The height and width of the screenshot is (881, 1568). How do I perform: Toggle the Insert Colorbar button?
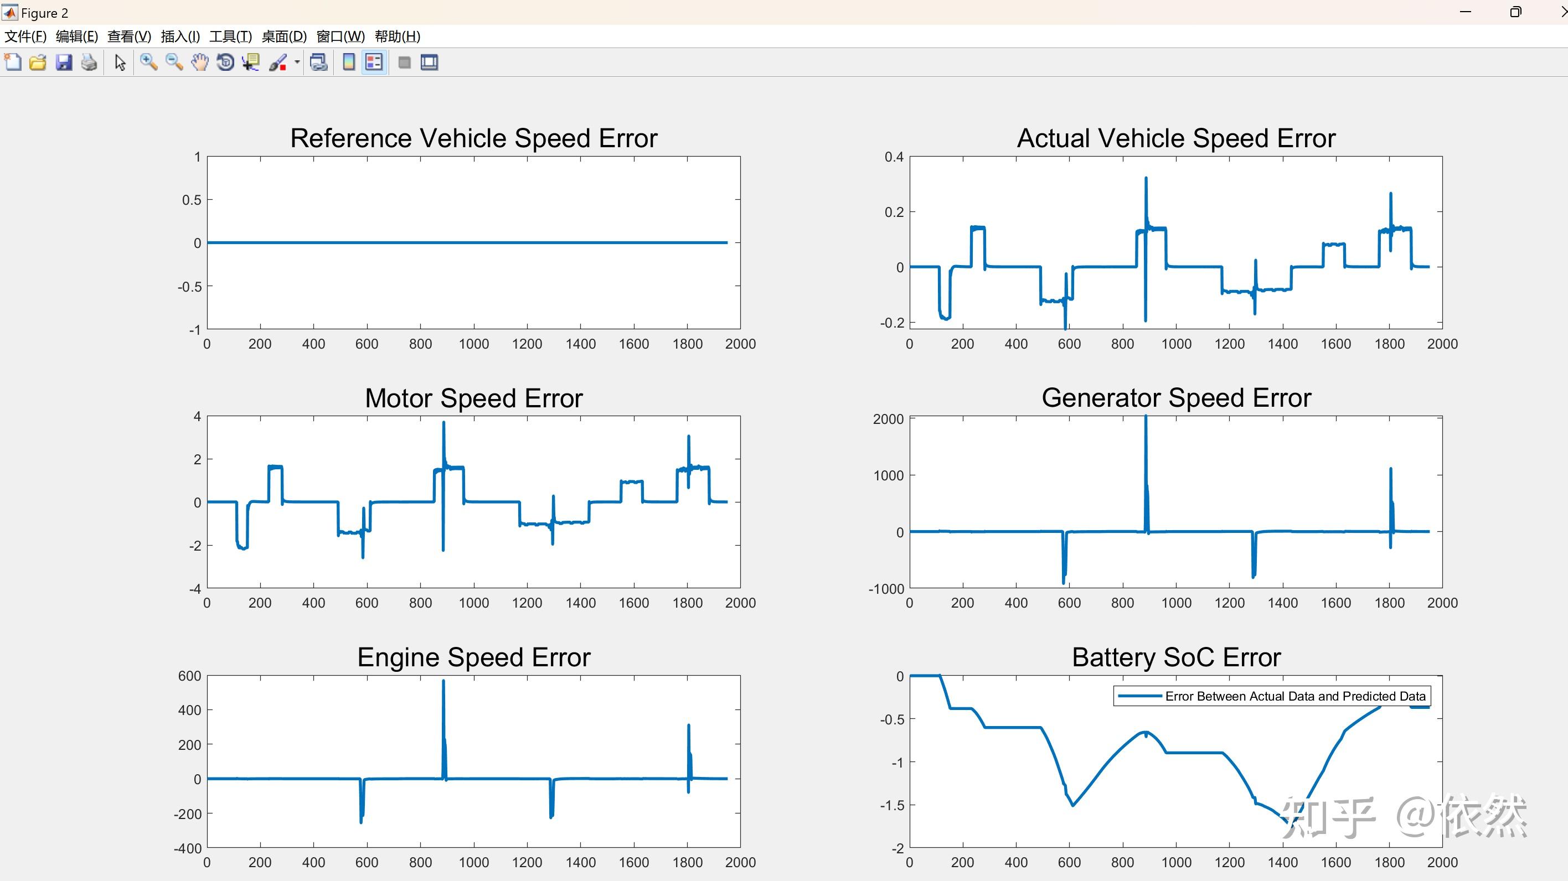(349, 62)
